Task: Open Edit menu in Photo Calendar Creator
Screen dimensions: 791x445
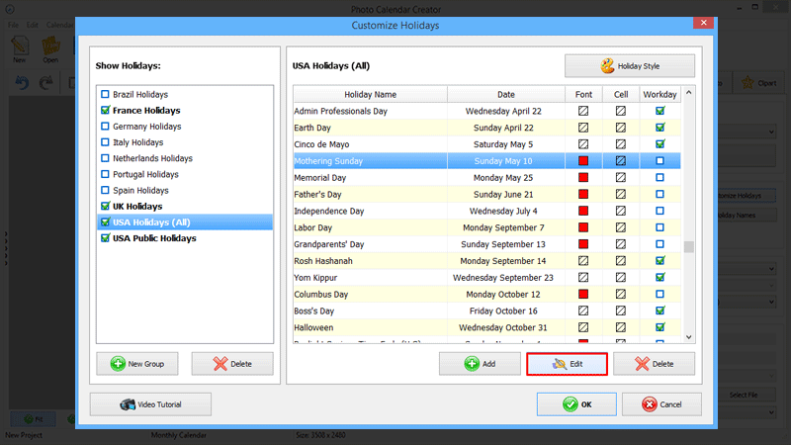Action: tap(33, 25)
